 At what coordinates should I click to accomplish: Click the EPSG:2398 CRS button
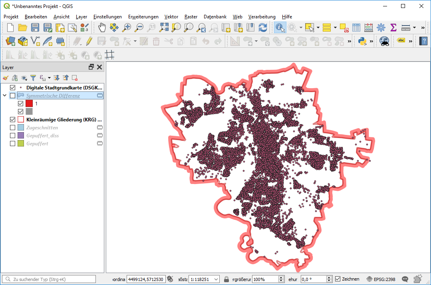click(381, 279)
